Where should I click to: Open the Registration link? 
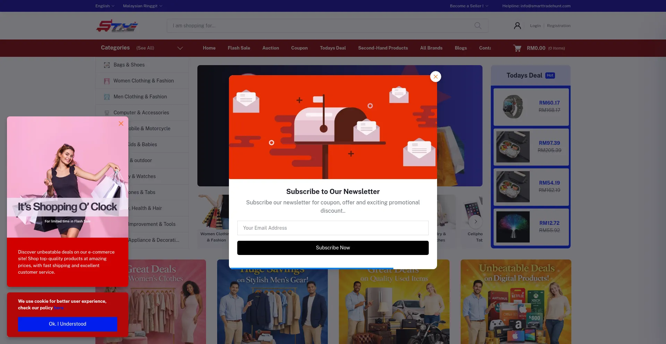click(x=558, y=26)
